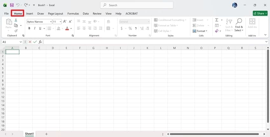Switch to the Insert tab
The width and height of the screenshot is (270, 137).
pyautogui.click(x=30, y=13)
